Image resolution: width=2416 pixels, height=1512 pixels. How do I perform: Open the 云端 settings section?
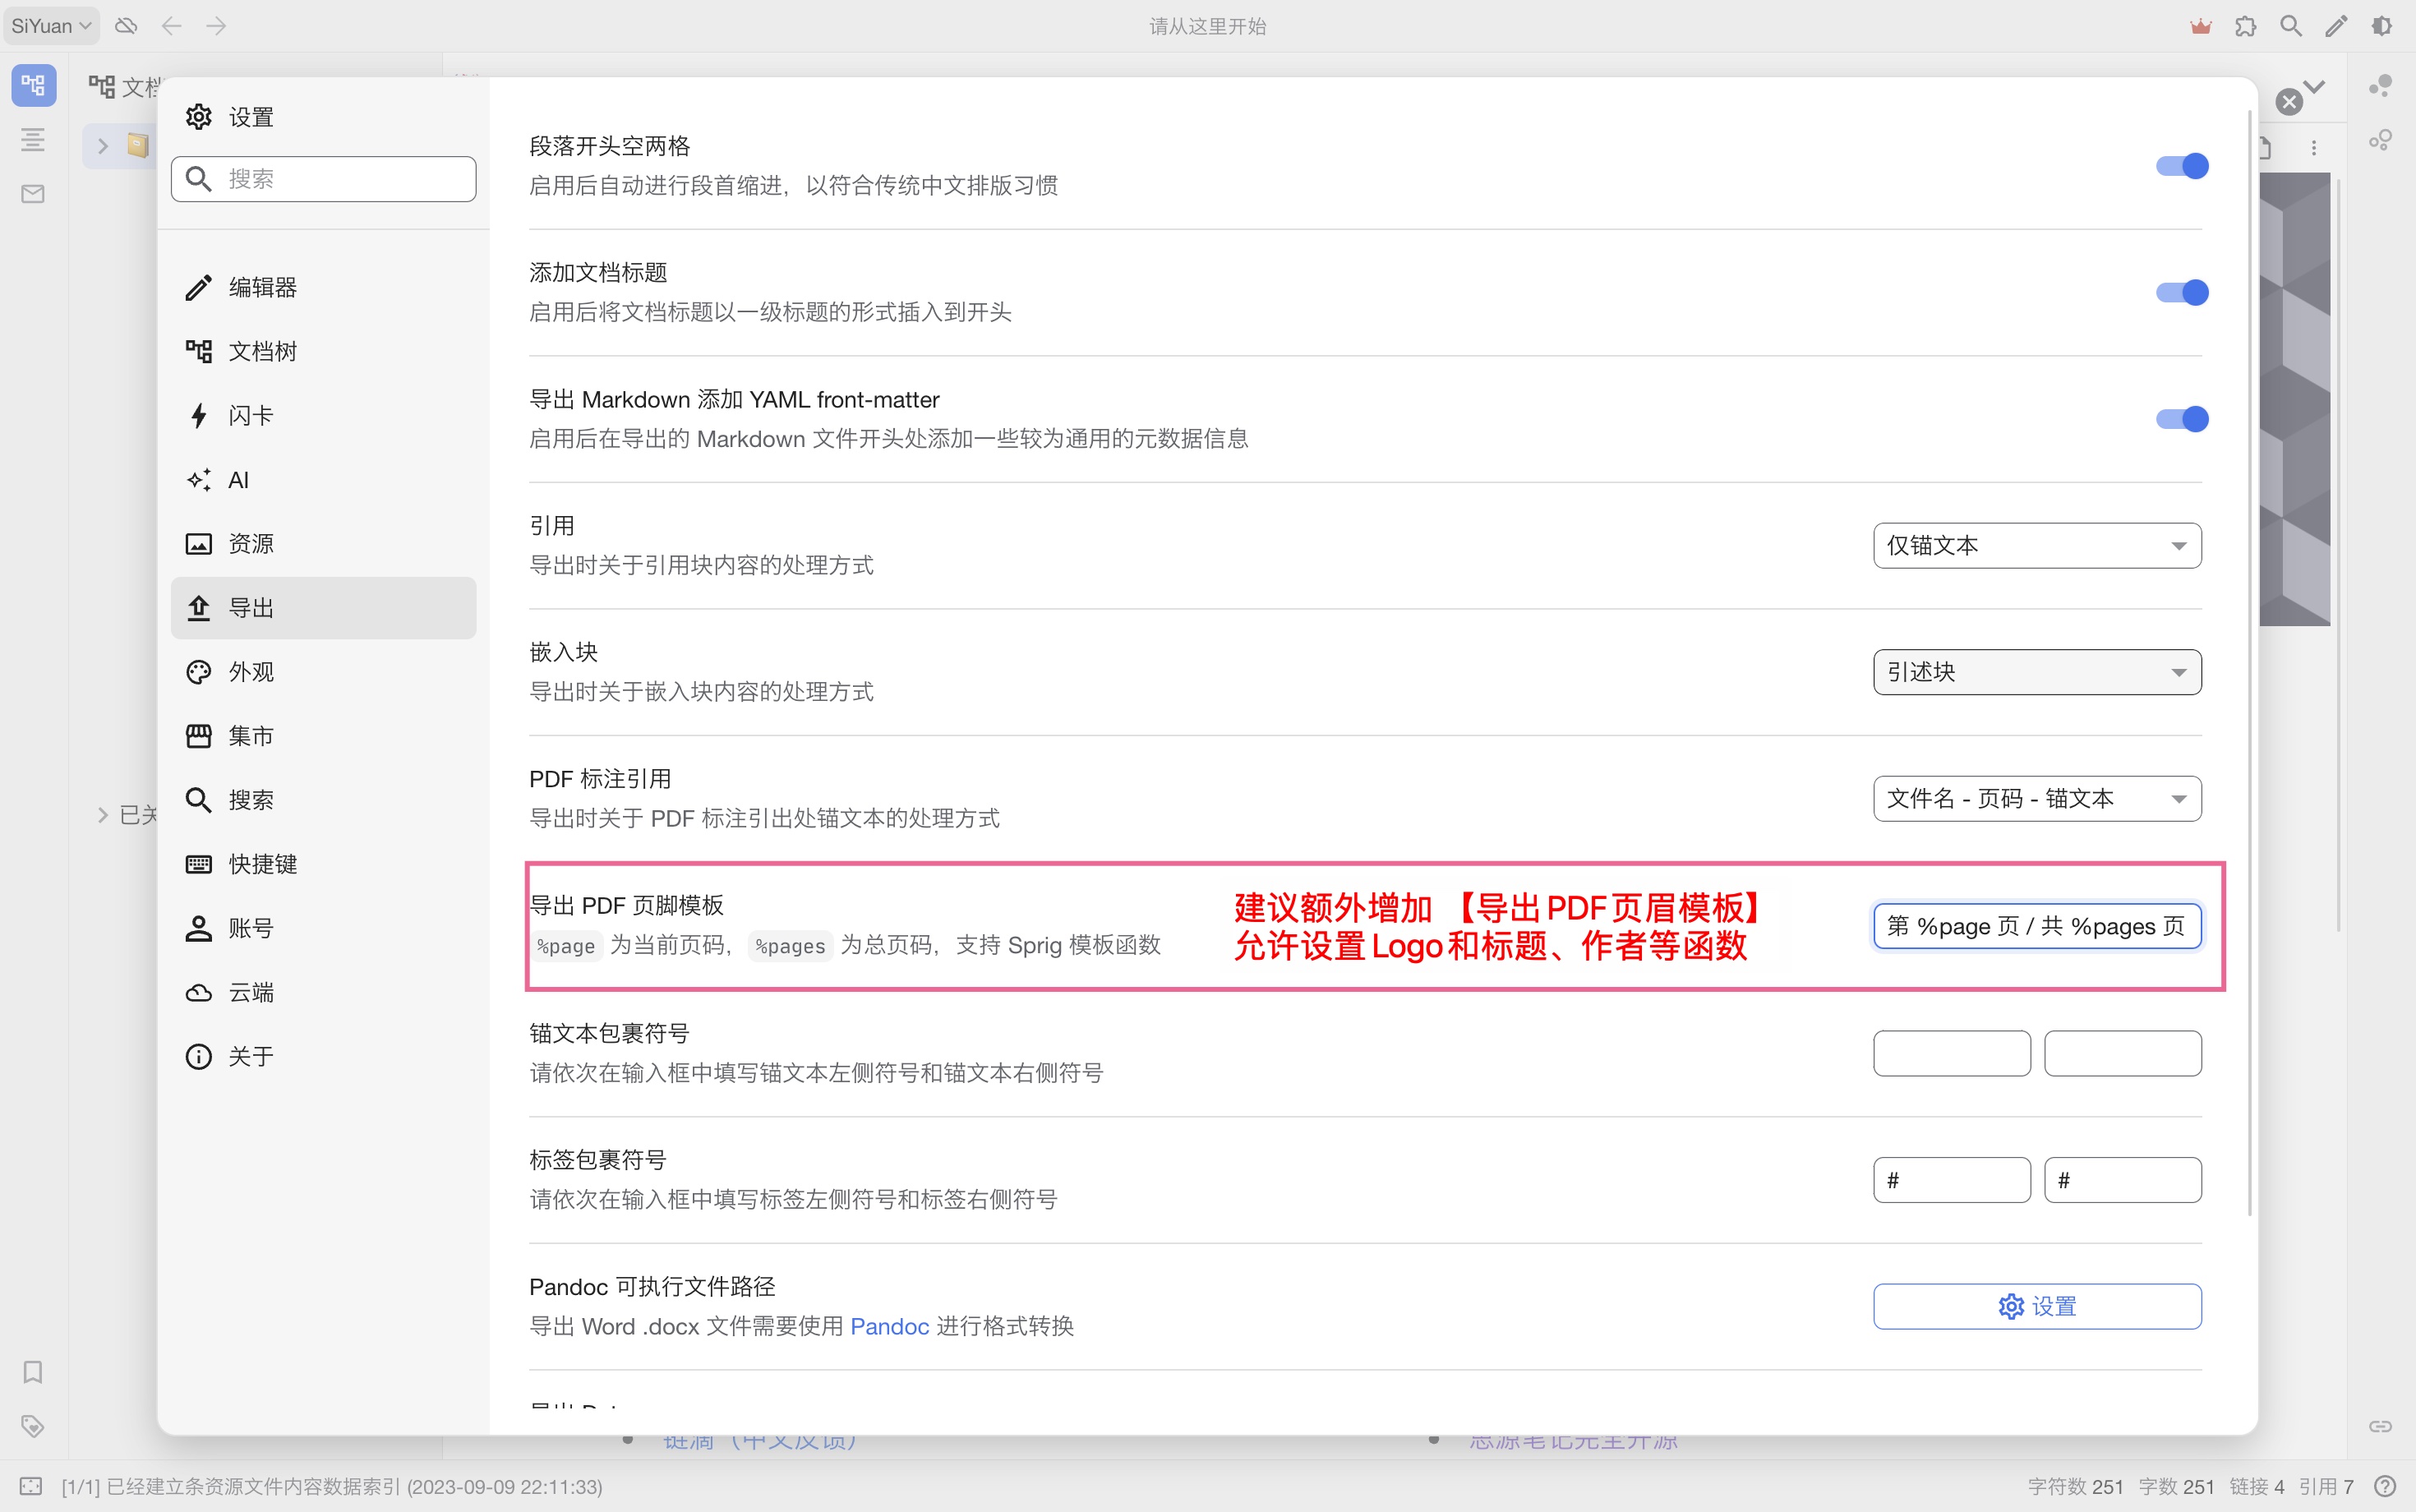click(251, 991)
